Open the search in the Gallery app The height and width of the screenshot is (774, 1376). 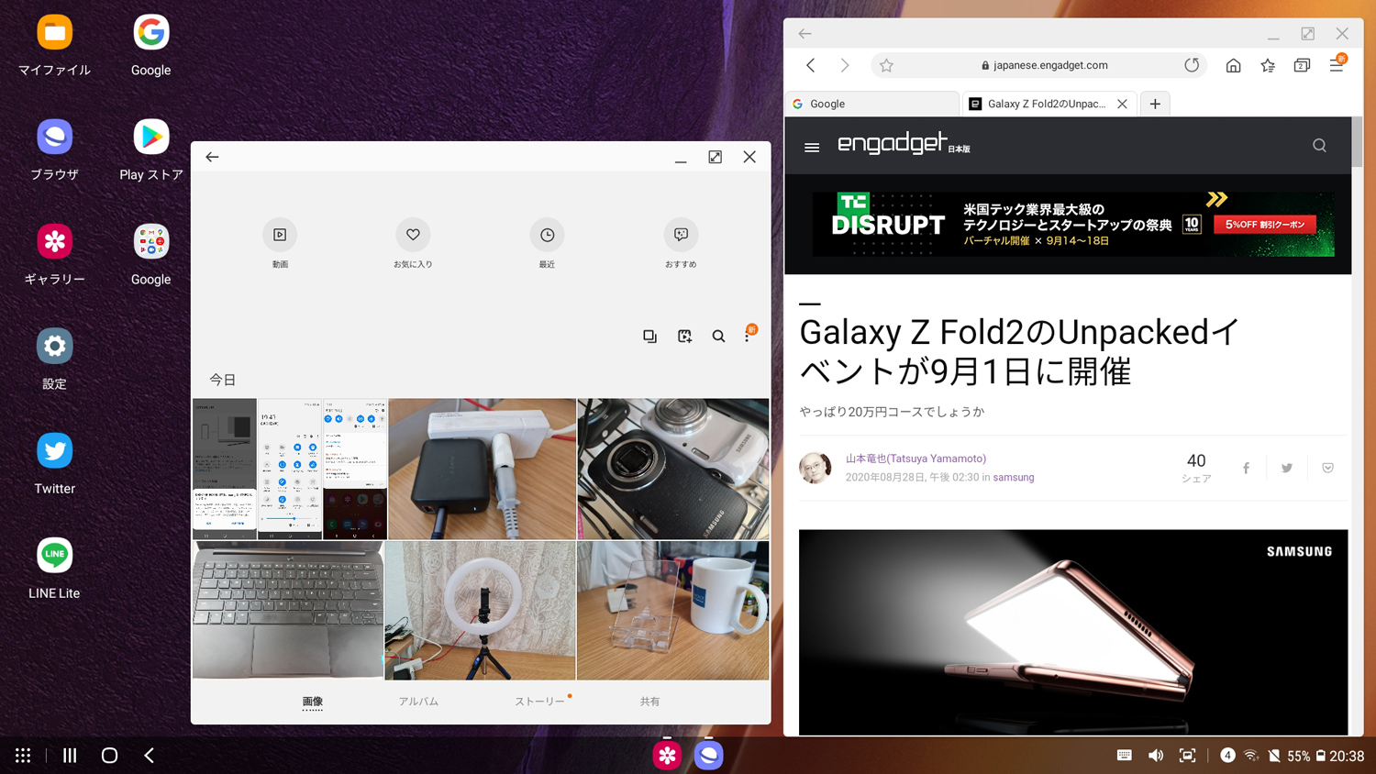pos(718,336)
